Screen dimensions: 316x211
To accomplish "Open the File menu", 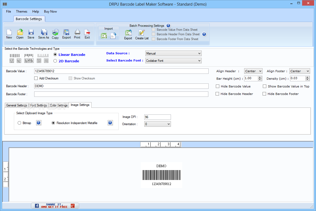I will (9, 11).
